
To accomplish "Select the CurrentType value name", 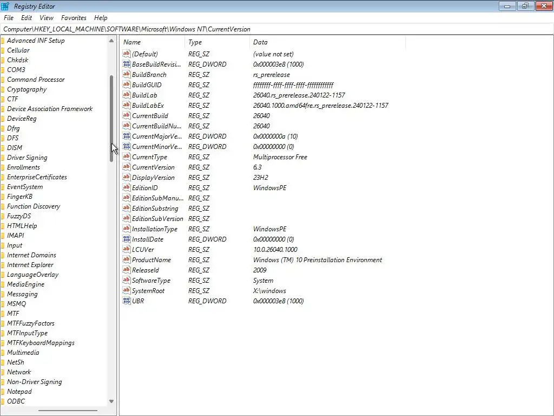I will point(149,157).
